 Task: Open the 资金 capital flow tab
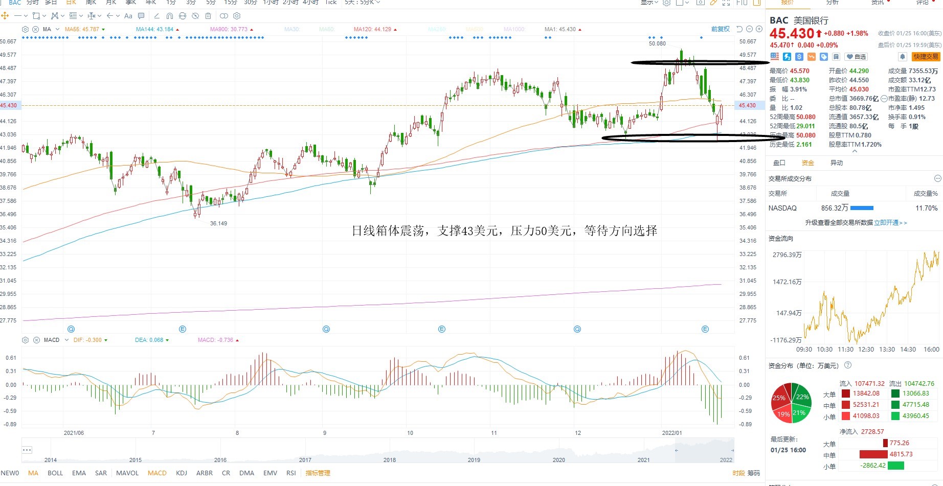coord(808,163)
